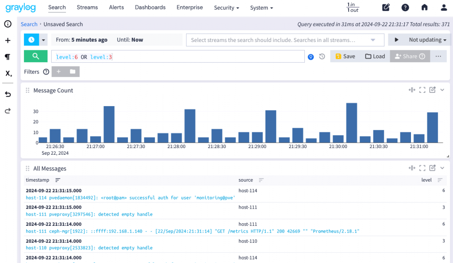Open the help question mark icon

click(x=405, y=8)
